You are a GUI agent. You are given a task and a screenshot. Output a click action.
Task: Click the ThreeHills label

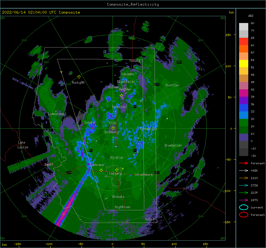tap(148, 129)
